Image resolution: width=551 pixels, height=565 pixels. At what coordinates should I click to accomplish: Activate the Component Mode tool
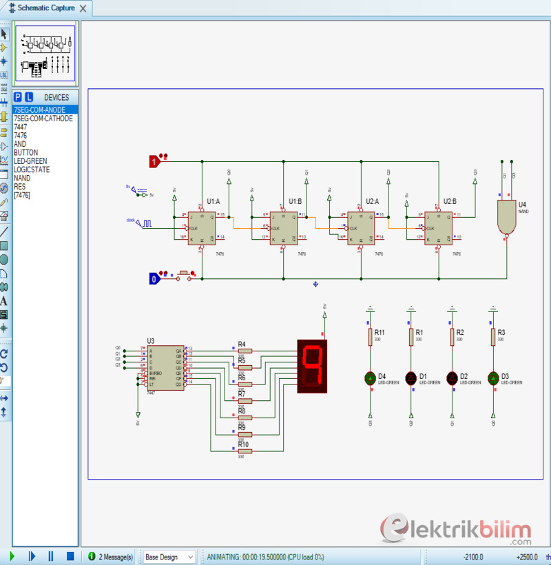tap(4, 48)
